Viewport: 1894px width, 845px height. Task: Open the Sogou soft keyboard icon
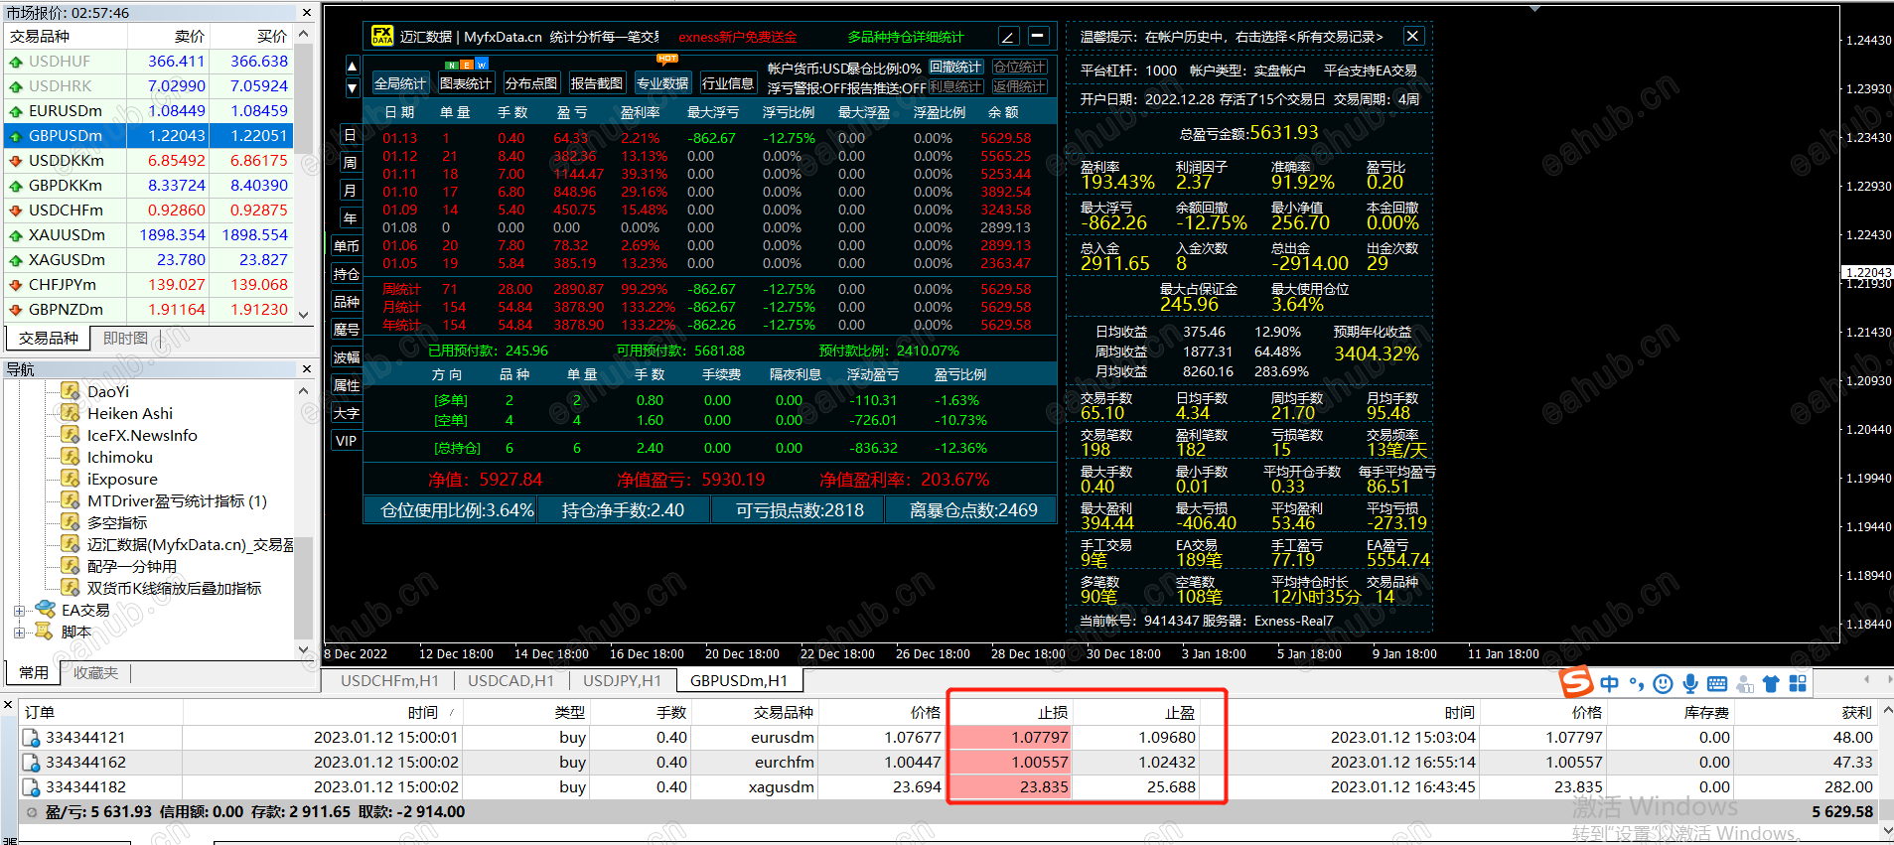click(1717, 683)
